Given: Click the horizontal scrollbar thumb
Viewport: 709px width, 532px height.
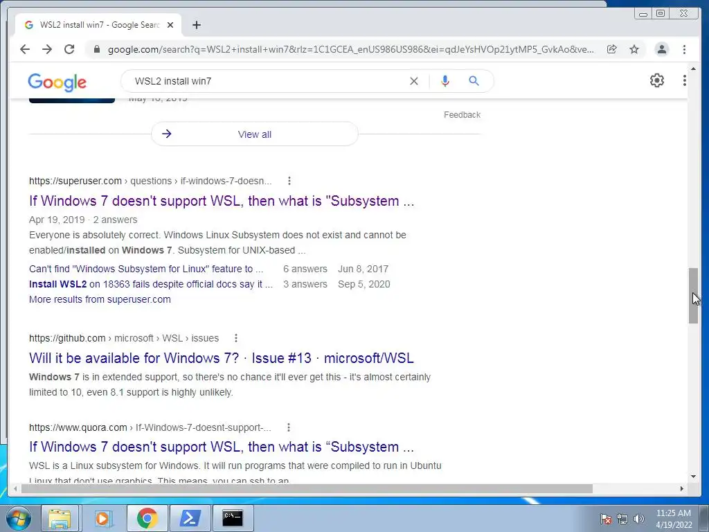Looking at the screenshot, I should (x=307, y=488).
